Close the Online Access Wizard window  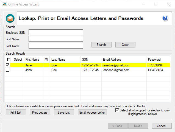(x=168, y=4)
